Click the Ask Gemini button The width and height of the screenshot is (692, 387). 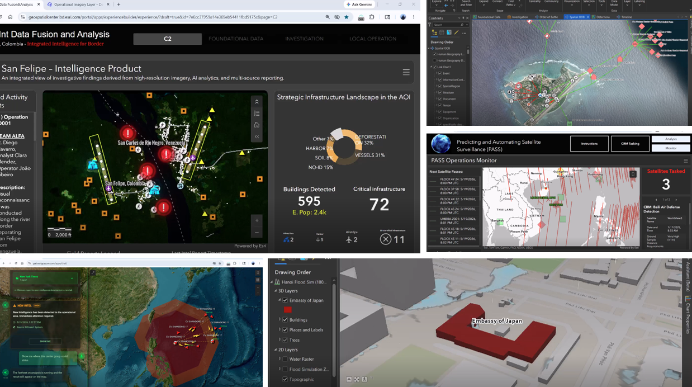(359, 4)
